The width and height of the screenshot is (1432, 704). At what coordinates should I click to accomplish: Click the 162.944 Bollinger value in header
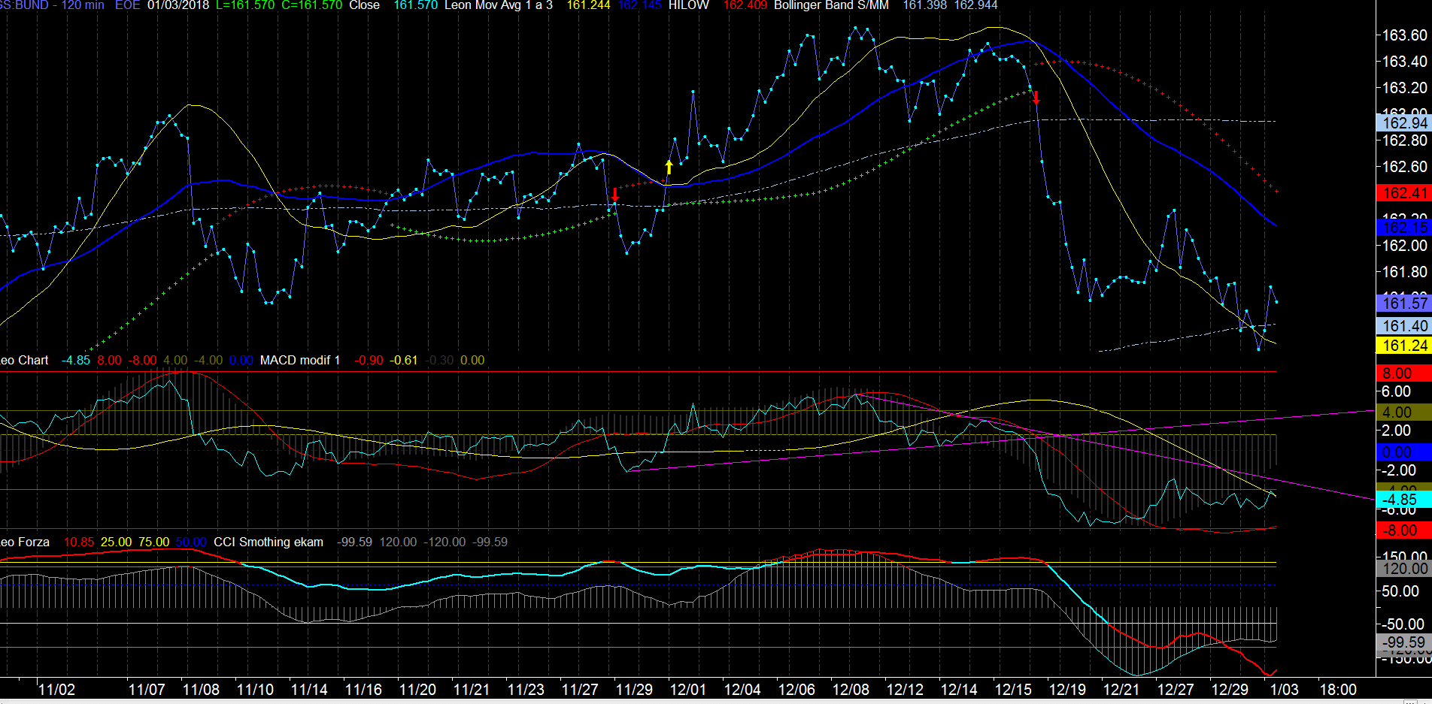975,5
